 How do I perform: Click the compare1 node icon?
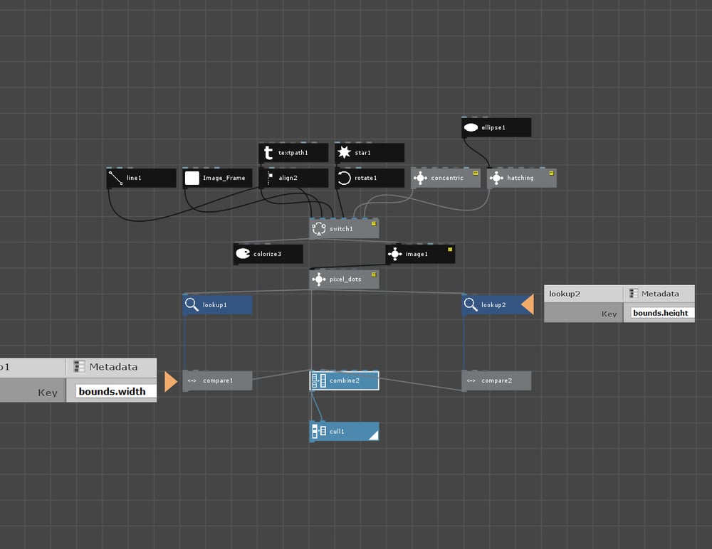point(192,380)
